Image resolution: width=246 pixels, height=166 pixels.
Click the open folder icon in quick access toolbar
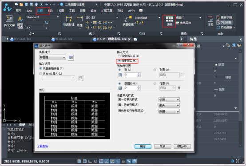click(x=21, y=4)
